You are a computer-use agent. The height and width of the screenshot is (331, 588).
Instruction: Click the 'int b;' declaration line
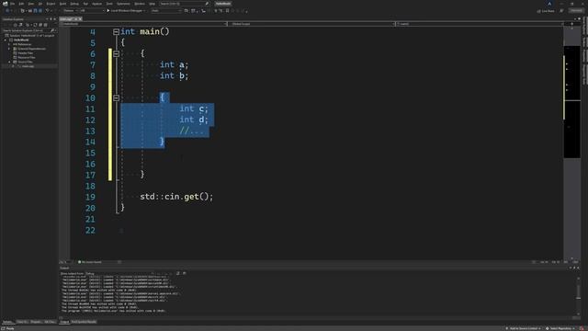174,75
